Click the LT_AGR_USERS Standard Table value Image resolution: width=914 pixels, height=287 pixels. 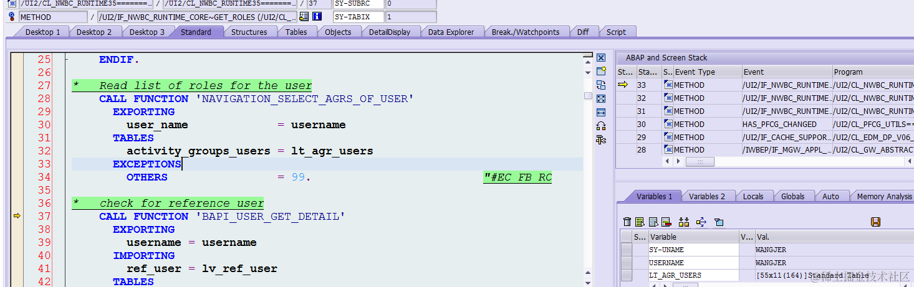coord(812,275)
